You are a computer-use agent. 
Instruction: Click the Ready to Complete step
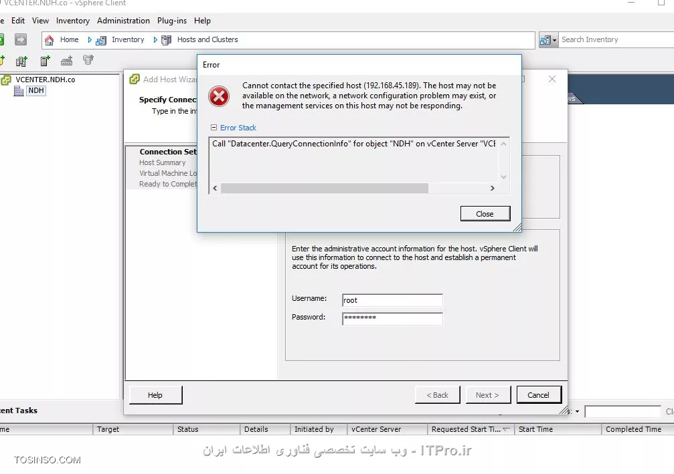click(168, 184)
